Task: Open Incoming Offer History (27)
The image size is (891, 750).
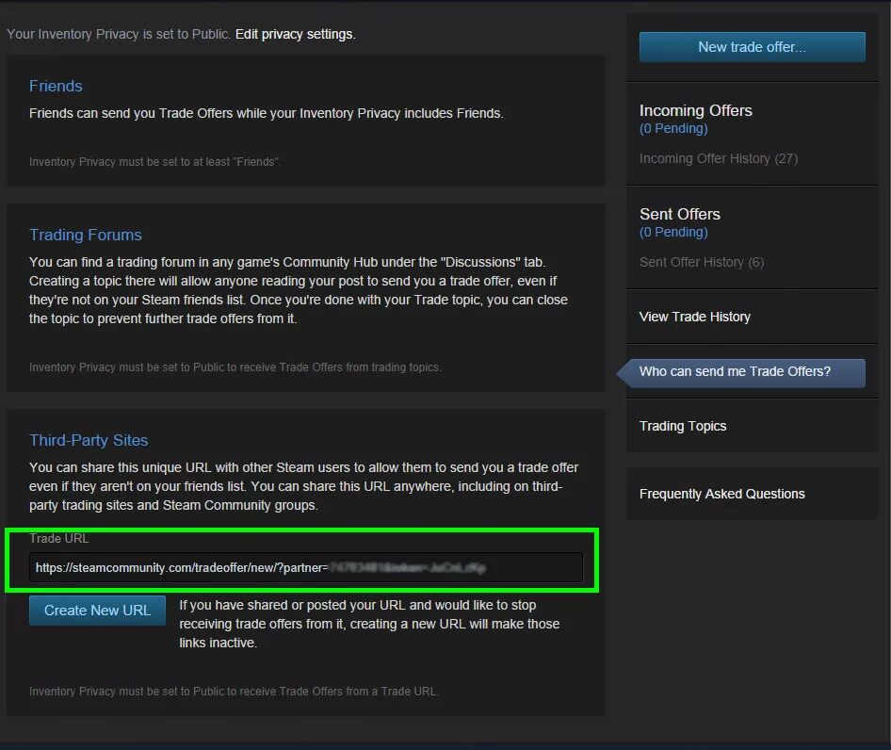Action: [719, 158]
